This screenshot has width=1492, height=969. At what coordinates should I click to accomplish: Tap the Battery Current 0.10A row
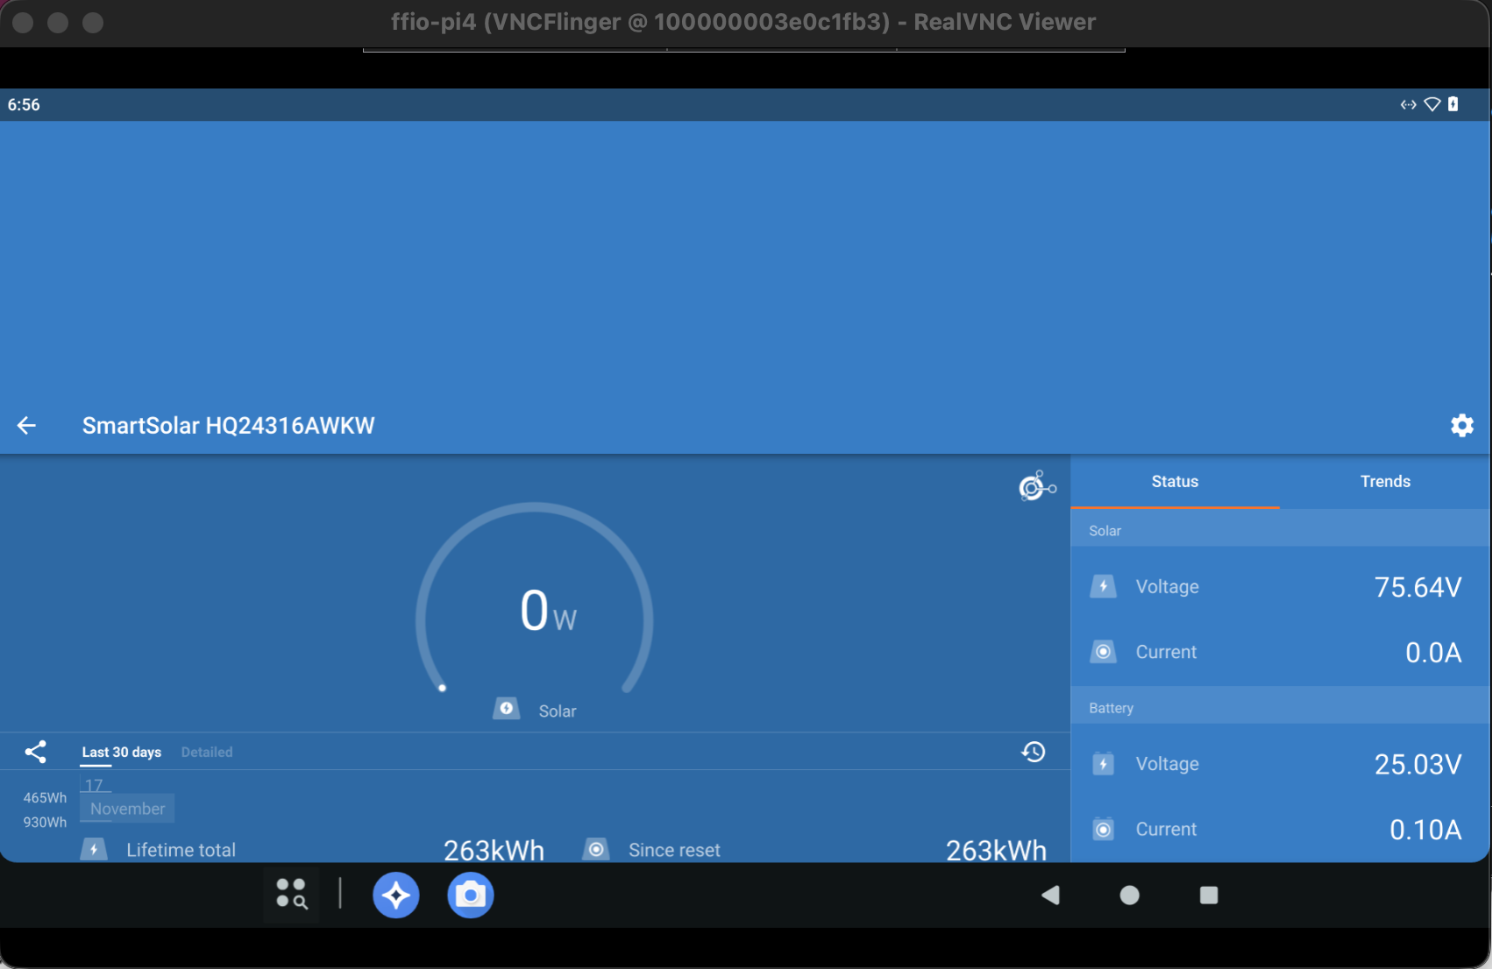click(1280, 829)
